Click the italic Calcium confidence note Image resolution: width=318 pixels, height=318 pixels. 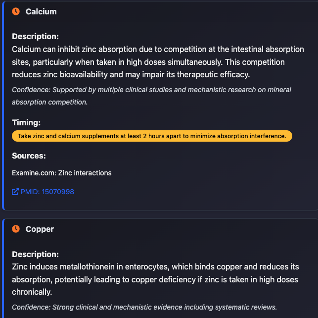click(x=151, y=96)
